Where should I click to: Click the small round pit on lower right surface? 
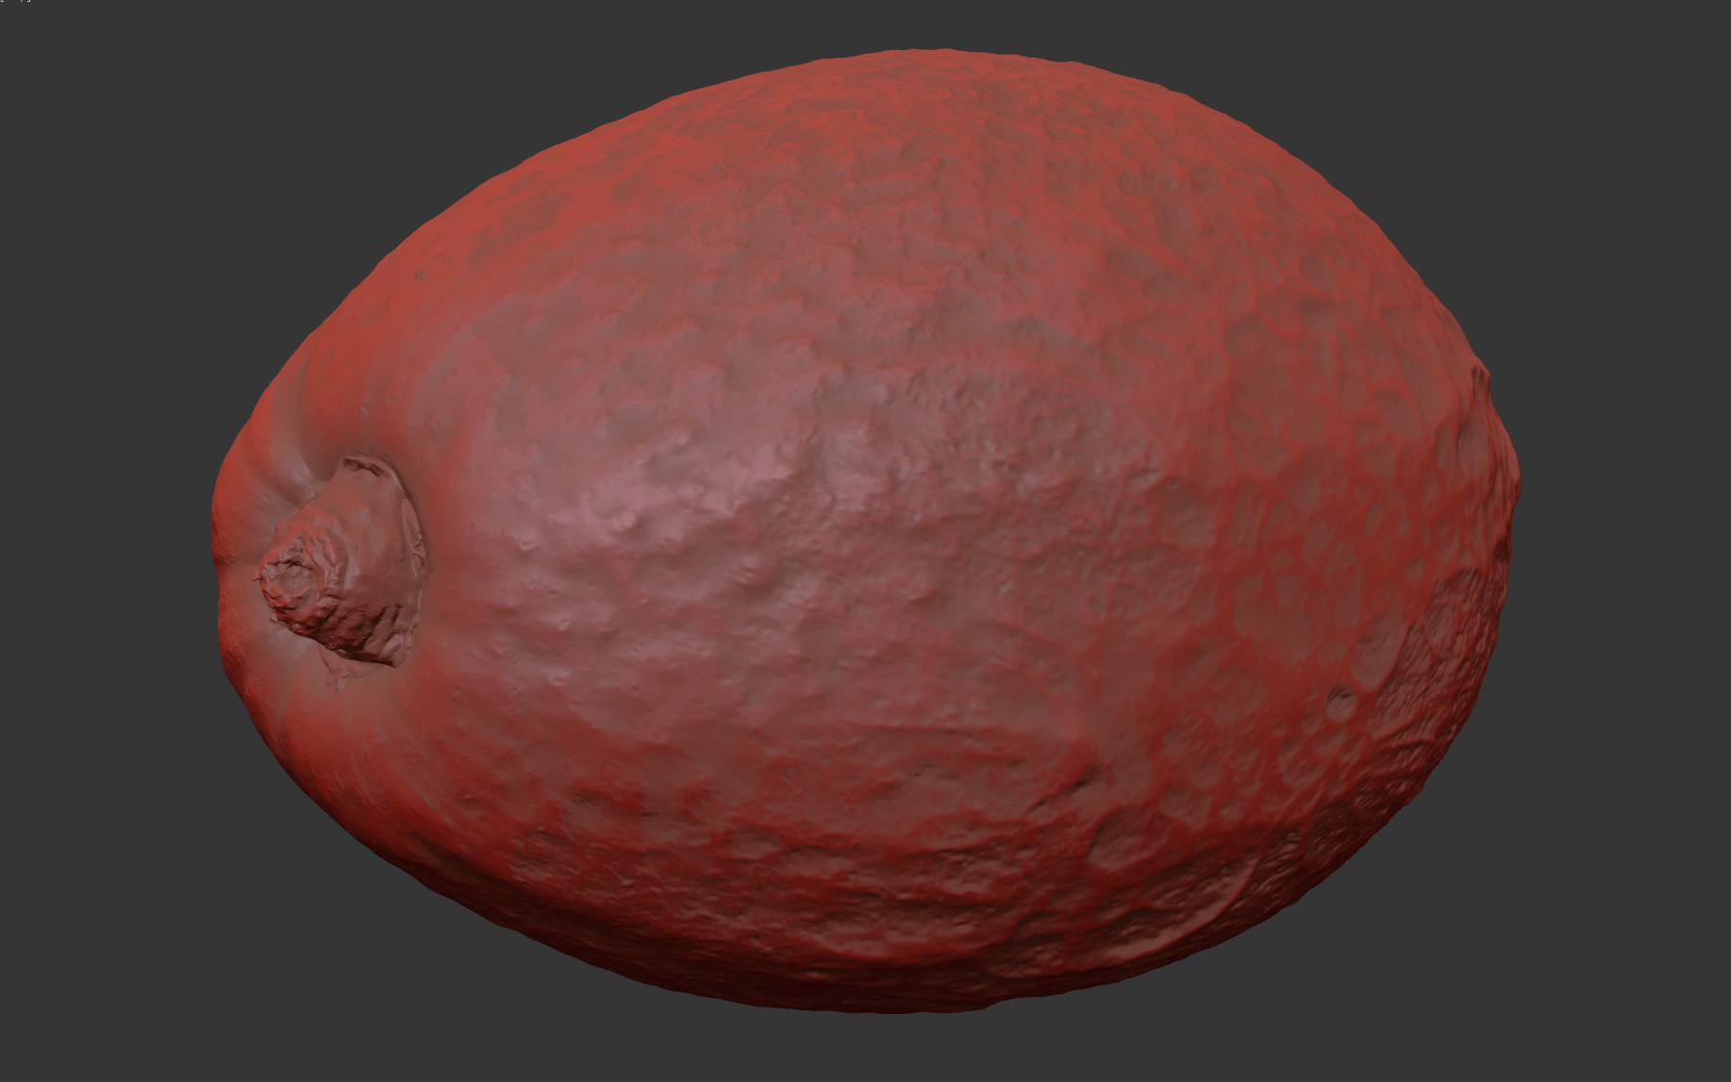point(1340,703)
